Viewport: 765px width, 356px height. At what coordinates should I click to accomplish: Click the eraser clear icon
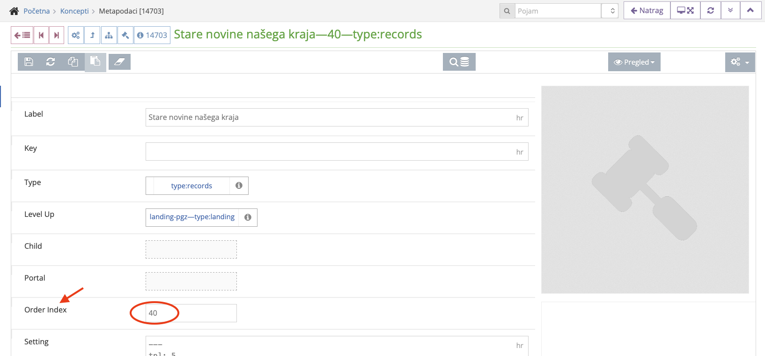pyautogui.click(x=119, y=62)
